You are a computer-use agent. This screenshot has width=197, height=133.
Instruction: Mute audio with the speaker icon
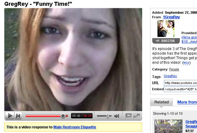pyautogui.click(x=116, y=116)
